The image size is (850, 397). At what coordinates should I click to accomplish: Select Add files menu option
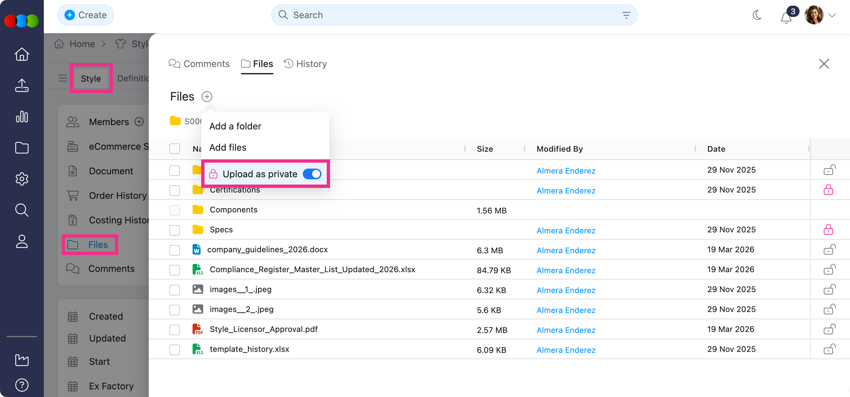[228, 147]
